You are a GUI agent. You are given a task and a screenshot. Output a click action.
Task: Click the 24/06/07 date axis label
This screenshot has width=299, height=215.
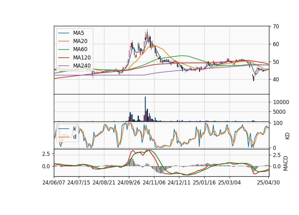pos(54,183)
